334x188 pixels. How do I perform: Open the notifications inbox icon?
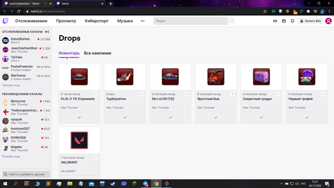(x=284, y=21)
